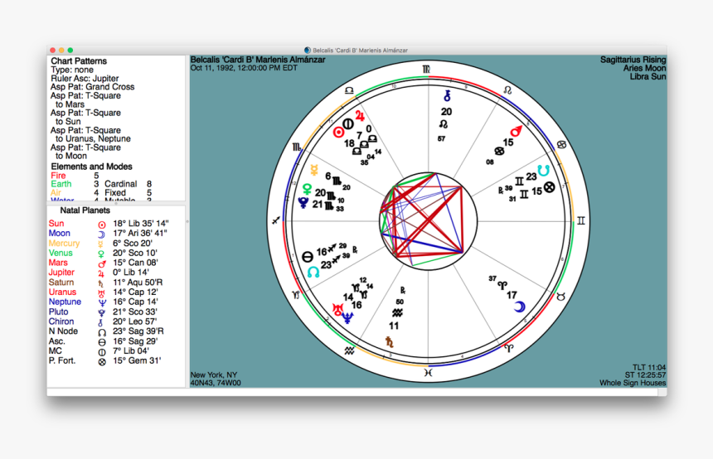Select Saturn position 11° Aqu 50'R
This screenshot has height=459, width=713.
[138, 283]
